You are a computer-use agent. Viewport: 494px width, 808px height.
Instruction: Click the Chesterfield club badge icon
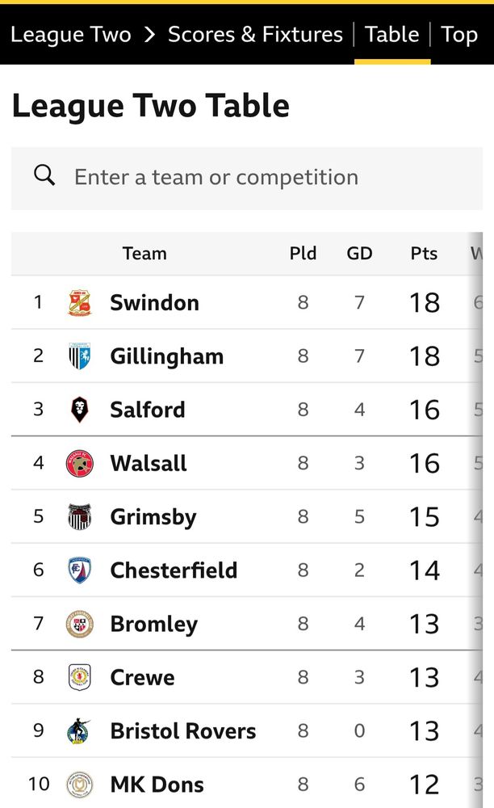tap(80, 570)
